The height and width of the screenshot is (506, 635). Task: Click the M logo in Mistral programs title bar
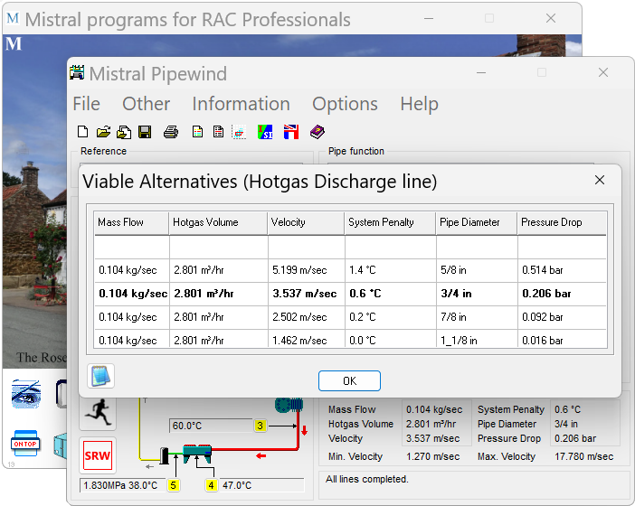(x=13, y=18)
